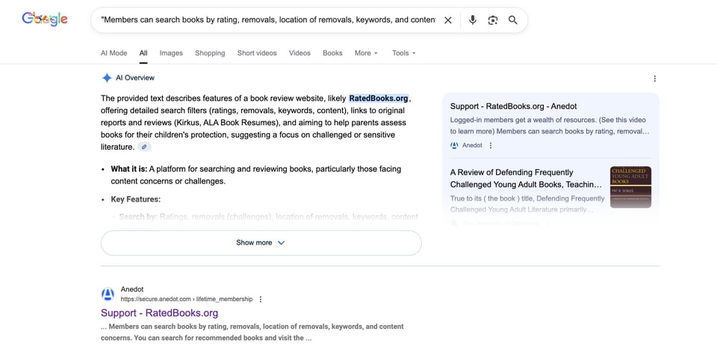717x357 pixels.
Task: Click the 'True to its ( the book ) title' snippet
Action: 527,204
